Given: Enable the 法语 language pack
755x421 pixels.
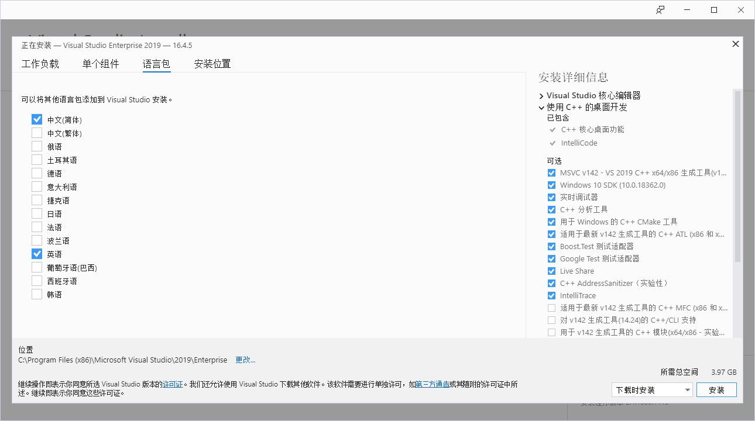Looking at the screenshot, I should (x=37, y=227).
